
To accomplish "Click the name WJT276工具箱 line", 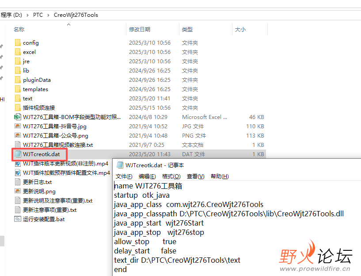I will (x=148, y=186).
